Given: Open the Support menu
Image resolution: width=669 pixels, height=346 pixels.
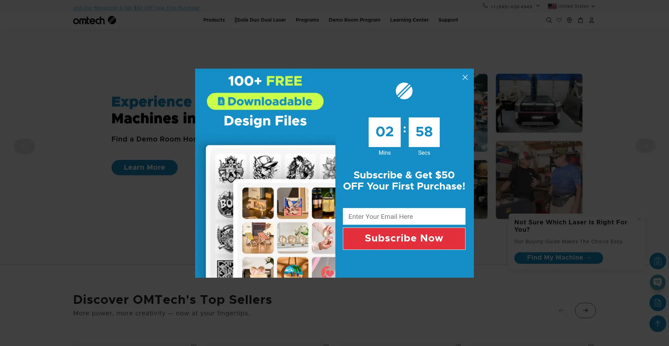Looking at the screenshot, I should pyautogui.click(x=448, y=20).
